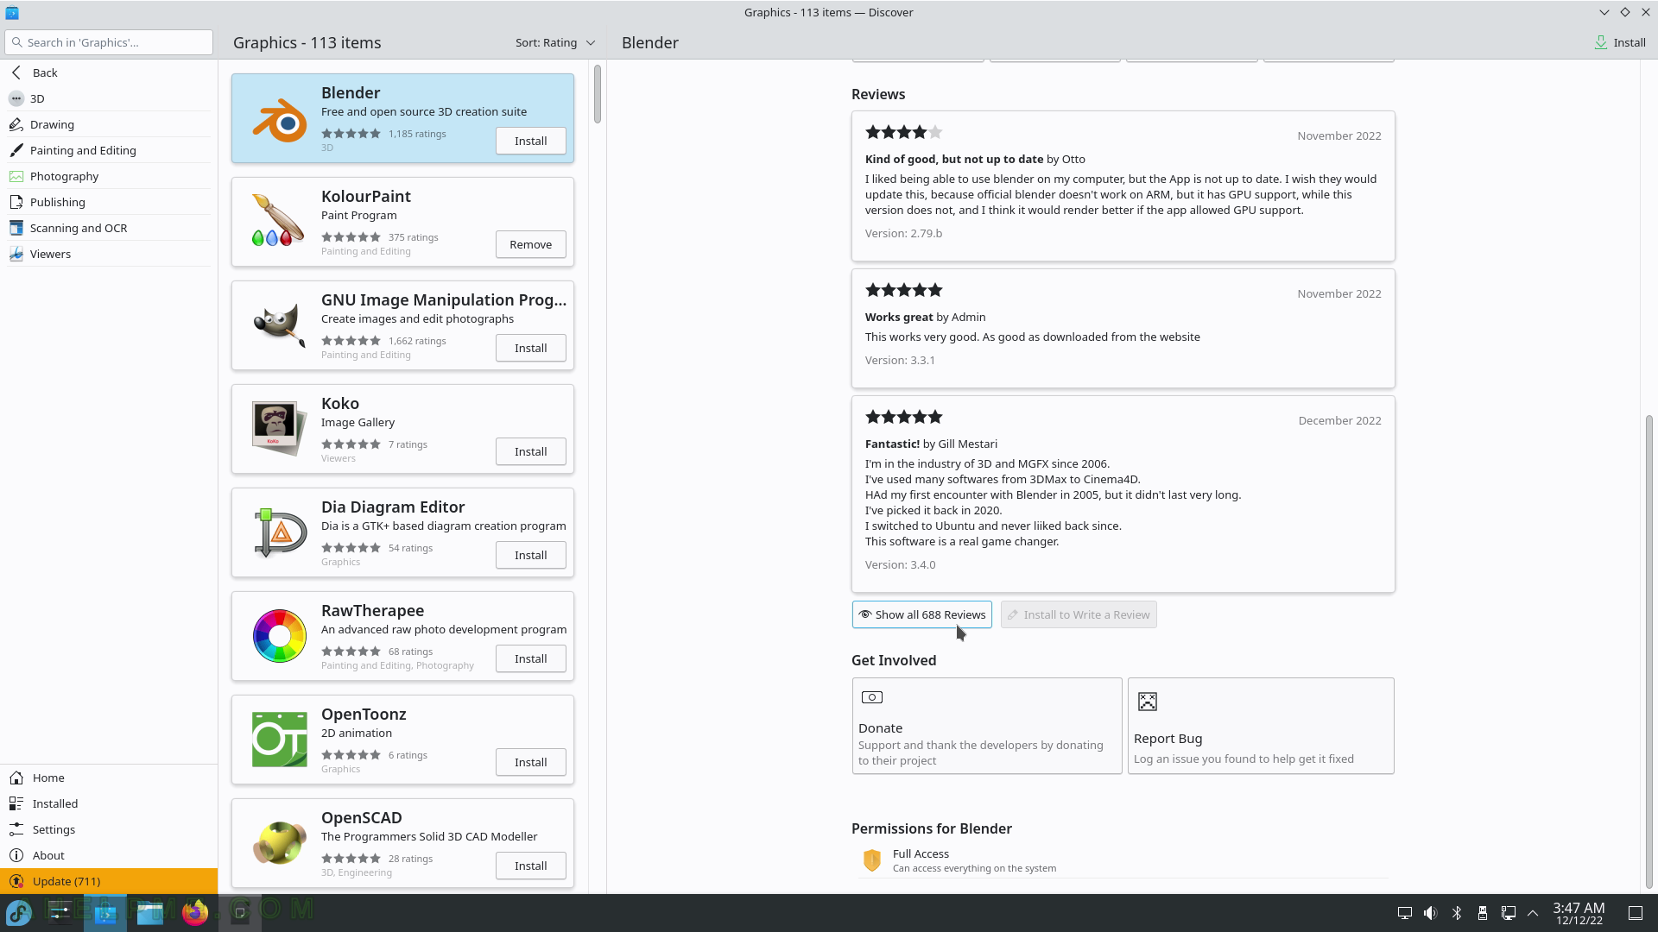The image size is (1658, 932).
Task: Click the Bluetooth tray icon
Action: tap(1457, 913)
